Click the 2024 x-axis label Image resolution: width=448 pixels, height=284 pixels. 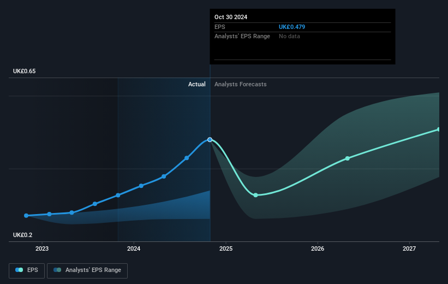pos(134,248)
